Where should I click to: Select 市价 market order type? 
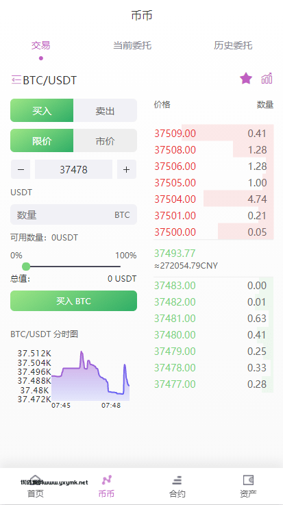(x=105, y=140)
